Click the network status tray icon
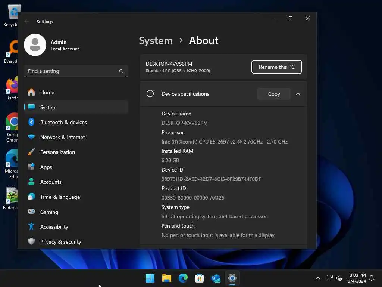Viewport: 382px width, 287px height. [x=329, y=278]
